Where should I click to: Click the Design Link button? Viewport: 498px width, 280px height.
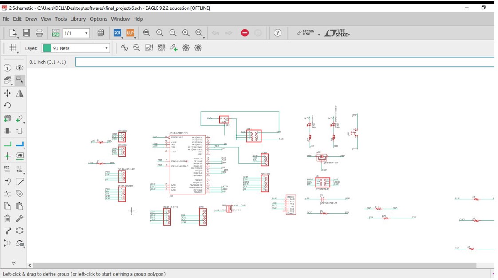tap(306, 33)
